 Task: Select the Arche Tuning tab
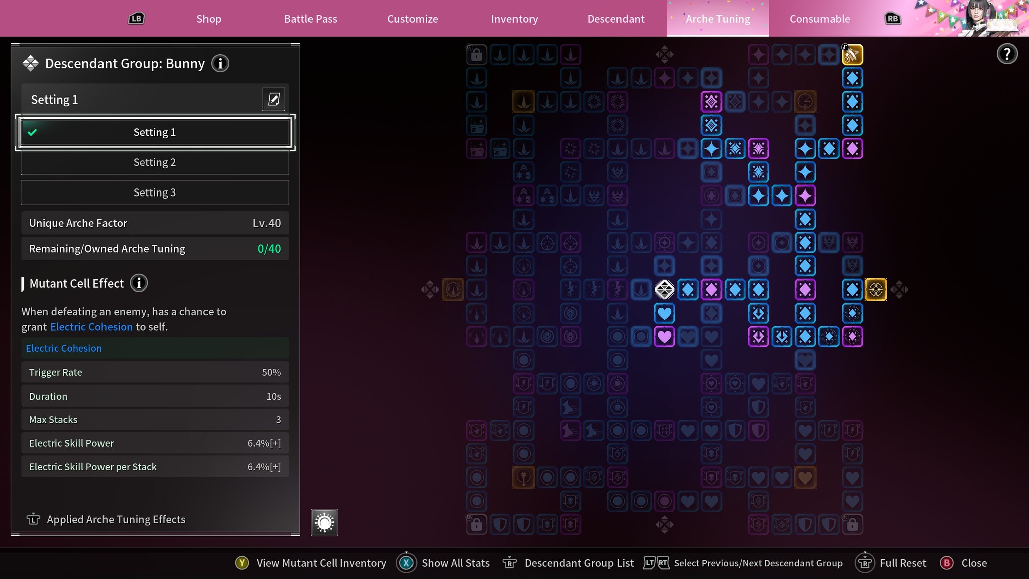pyautogui.click(x=718, y=19)
